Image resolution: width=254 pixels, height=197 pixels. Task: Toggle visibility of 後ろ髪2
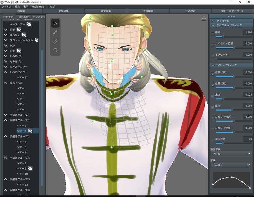[x=24, y=35]
